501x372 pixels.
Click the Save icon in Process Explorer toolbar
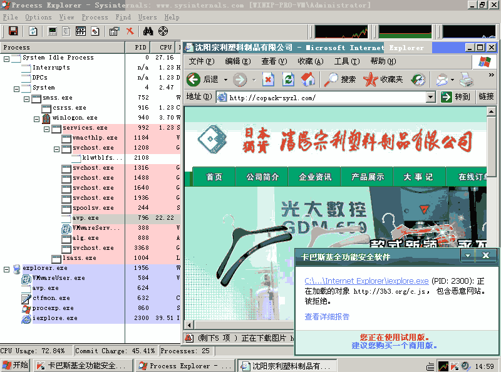pyautogui.click(x=13, y=31)
